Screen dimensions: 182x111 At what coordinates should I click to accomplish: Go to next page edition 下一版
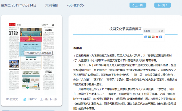[x=53, y=99]
